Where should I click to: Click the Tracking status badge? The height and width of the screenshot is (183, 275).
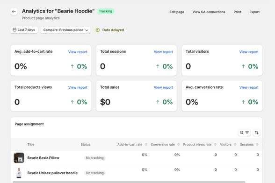[105, 11]
